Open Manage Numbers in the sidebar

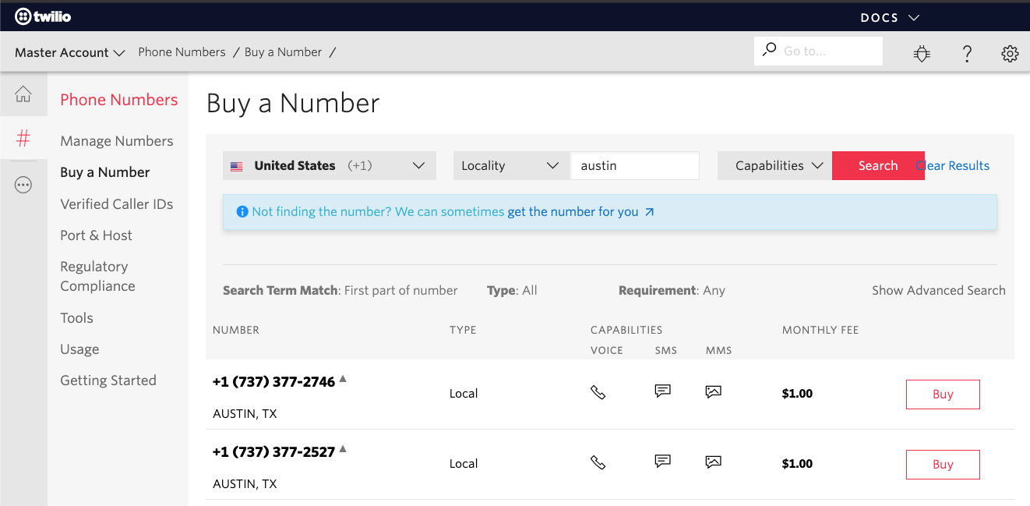[117, 141]
